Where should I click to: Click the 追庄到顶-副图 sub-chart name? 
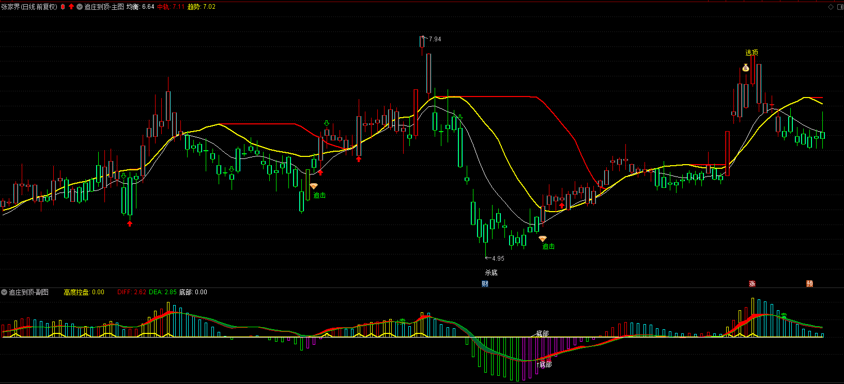pos(29,292)
